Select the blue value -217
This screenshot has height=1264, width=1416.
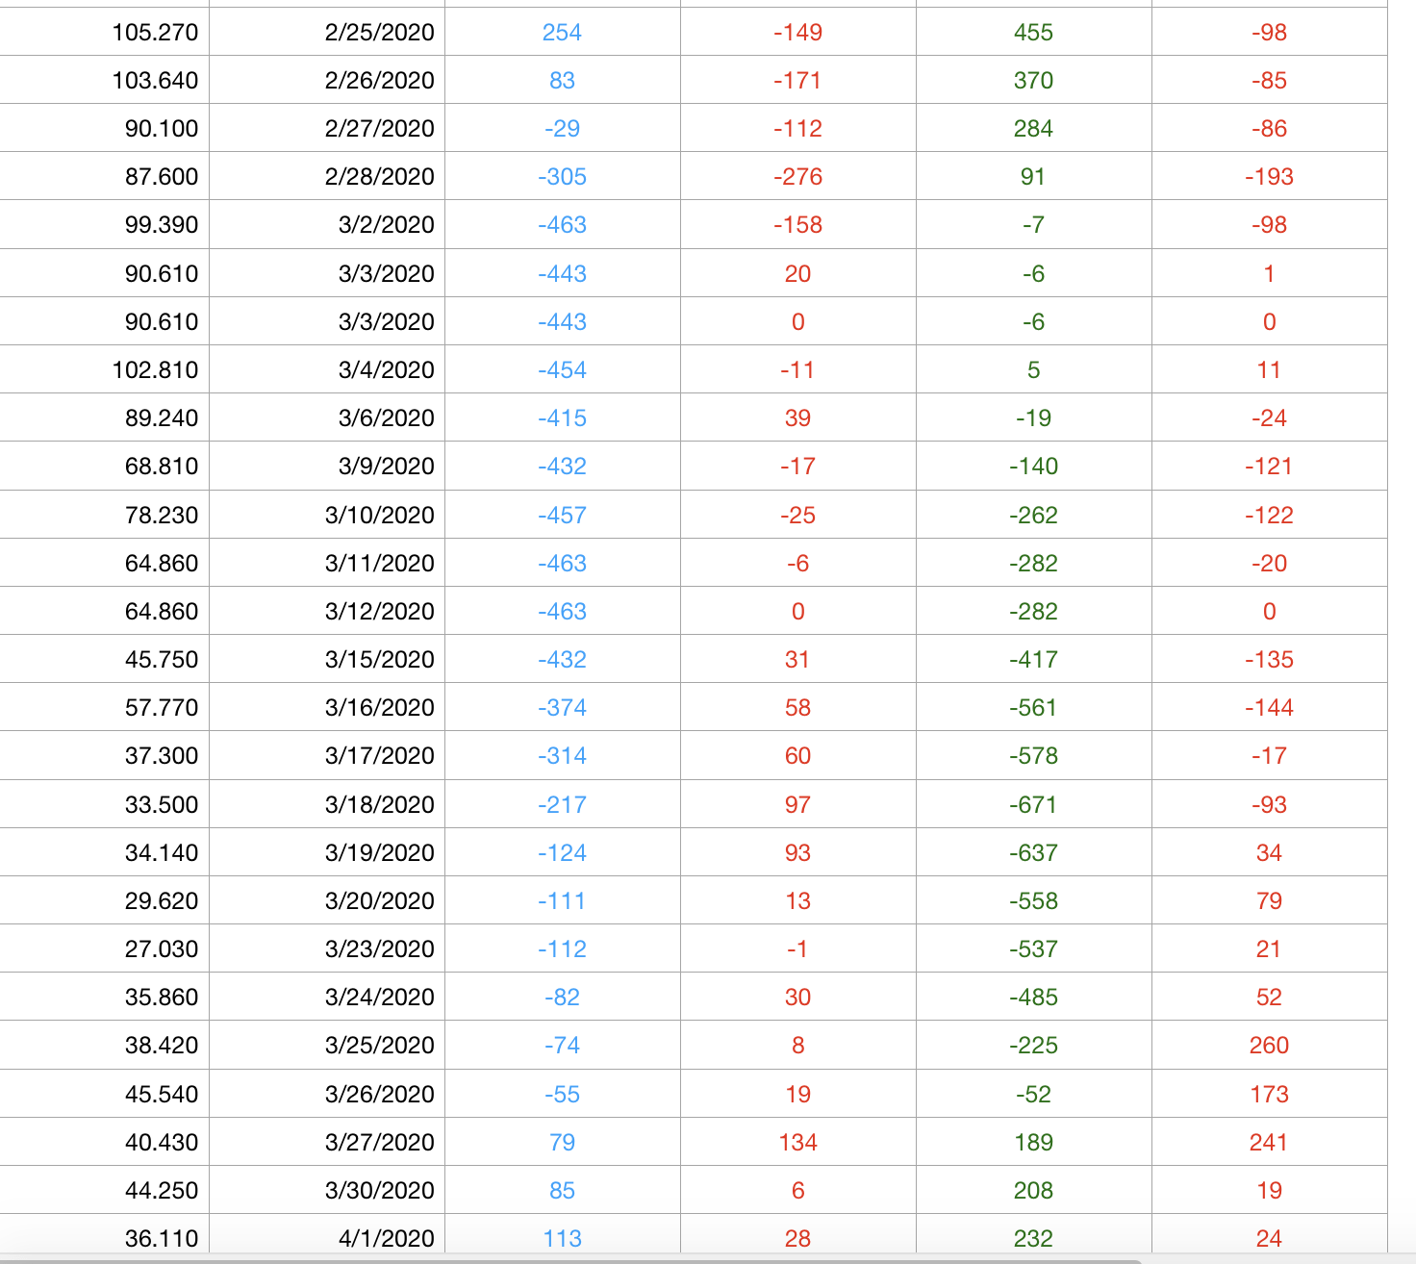click(563, 804)
